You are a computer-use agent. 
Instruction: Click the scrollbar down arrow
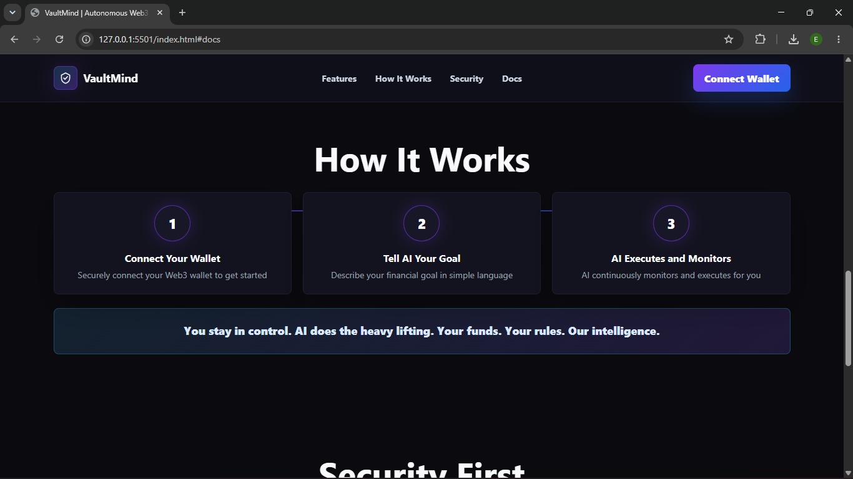(x=848, y=473)
